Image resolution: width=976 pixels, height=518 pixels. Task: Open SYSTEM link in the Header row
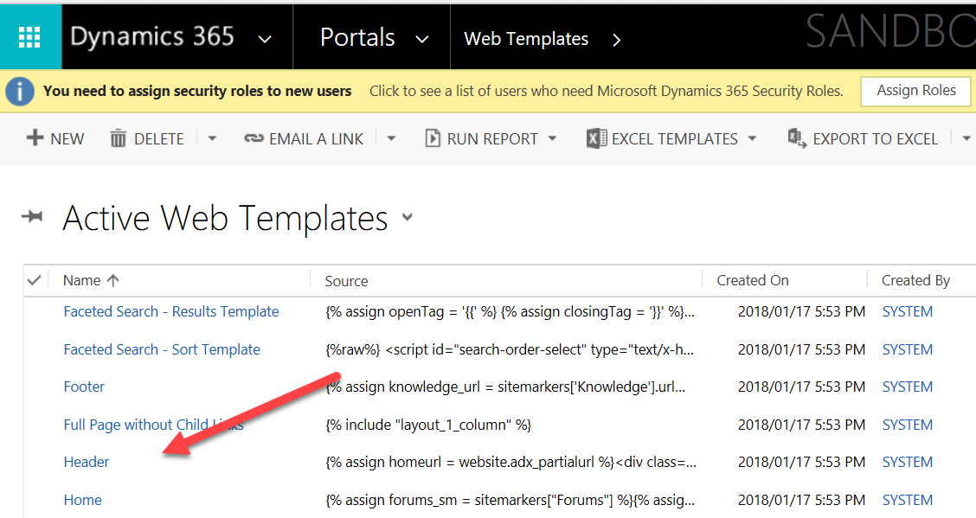tap(908, 462)
